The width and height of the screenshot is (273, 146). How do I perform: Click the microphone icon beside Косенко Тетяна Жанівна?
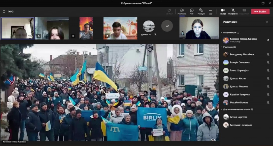268,40
